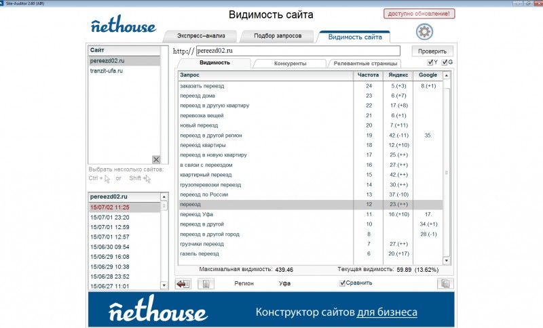Select date 15/06/29 16:08
Viewport: 543px width, 328px height.
click(x=125, y=257)
